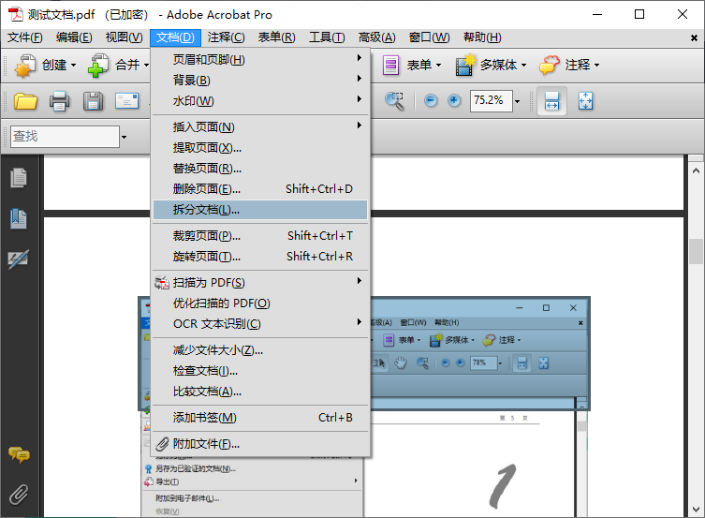The width and height of the screenshot is (705, 518).
Task: Open the Tools menu
Action: click(327, 37)
